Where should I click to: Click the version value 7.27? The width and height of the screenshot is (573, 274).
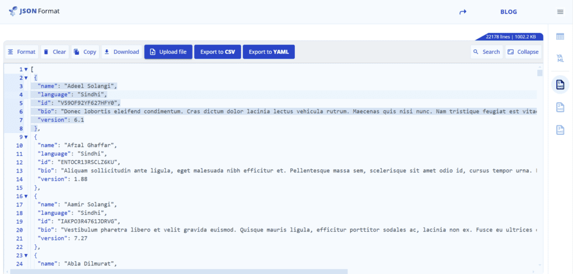pos(81,238)
